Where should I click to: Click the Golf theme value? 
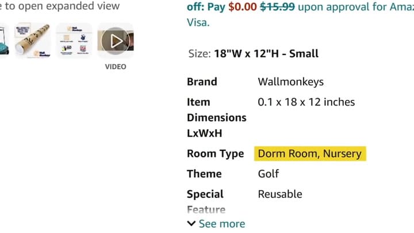(268, 174)
